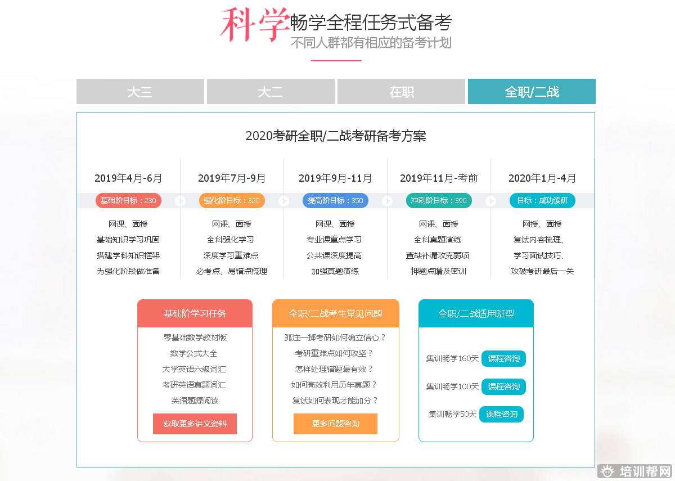
Task: Select the 全职/二战 tab
Action: [532, 92]
